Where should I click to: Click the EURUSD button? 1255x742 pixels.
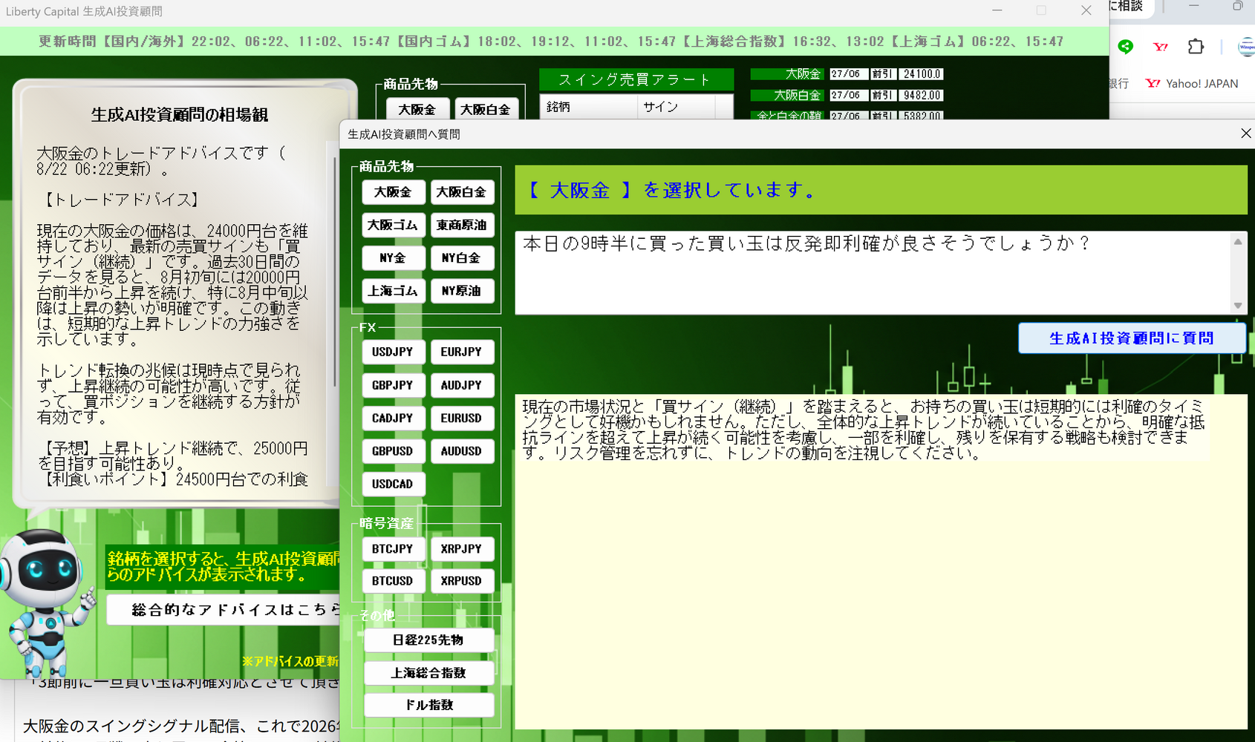[x=461, y=418]
